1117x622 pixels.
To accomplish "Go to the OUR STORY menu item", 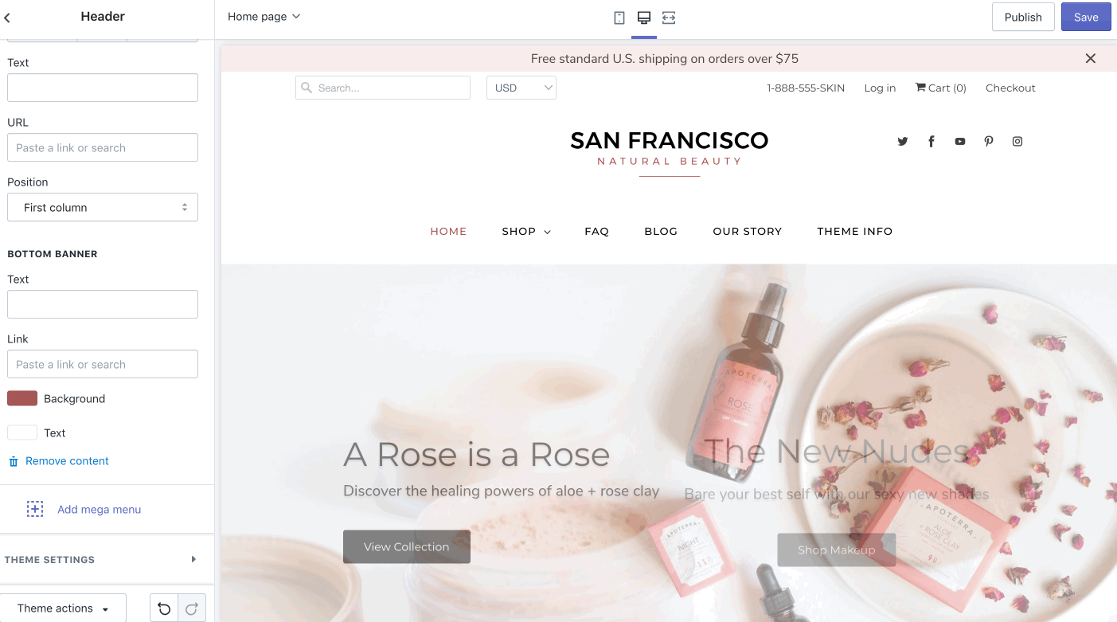I will click(x=747, y=232).
